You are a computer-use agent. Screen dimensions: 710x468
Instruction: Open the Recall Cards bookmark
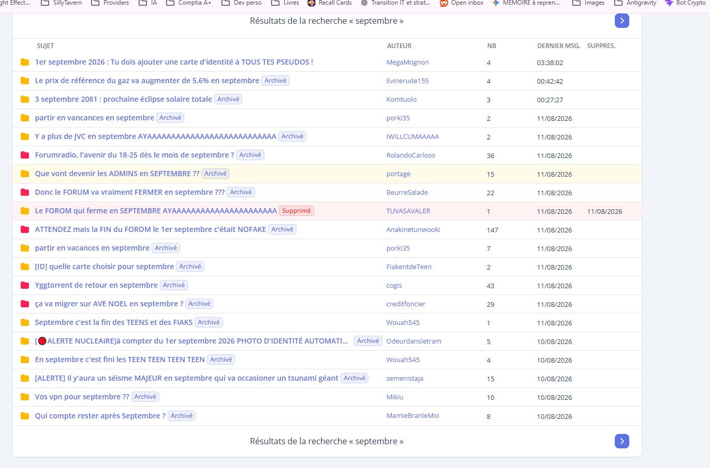coord(330,3)
